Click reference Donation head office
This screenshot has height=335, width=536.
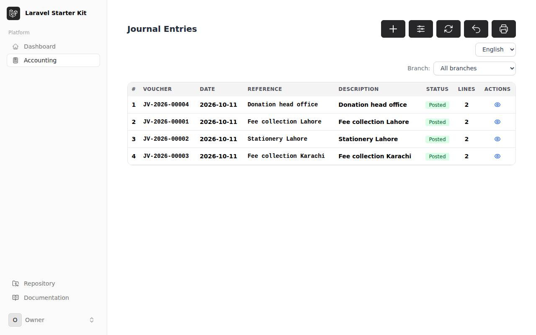click(283, 105)
